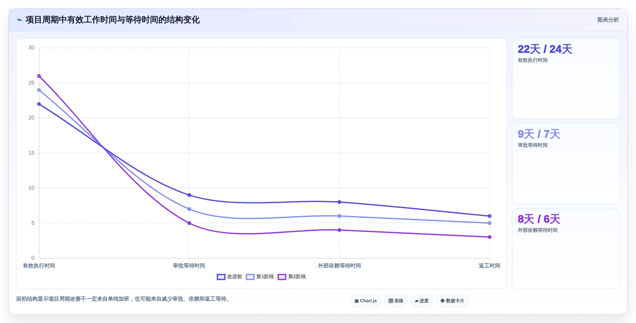Open the 图表分析 label in the header

pos(608,20)
